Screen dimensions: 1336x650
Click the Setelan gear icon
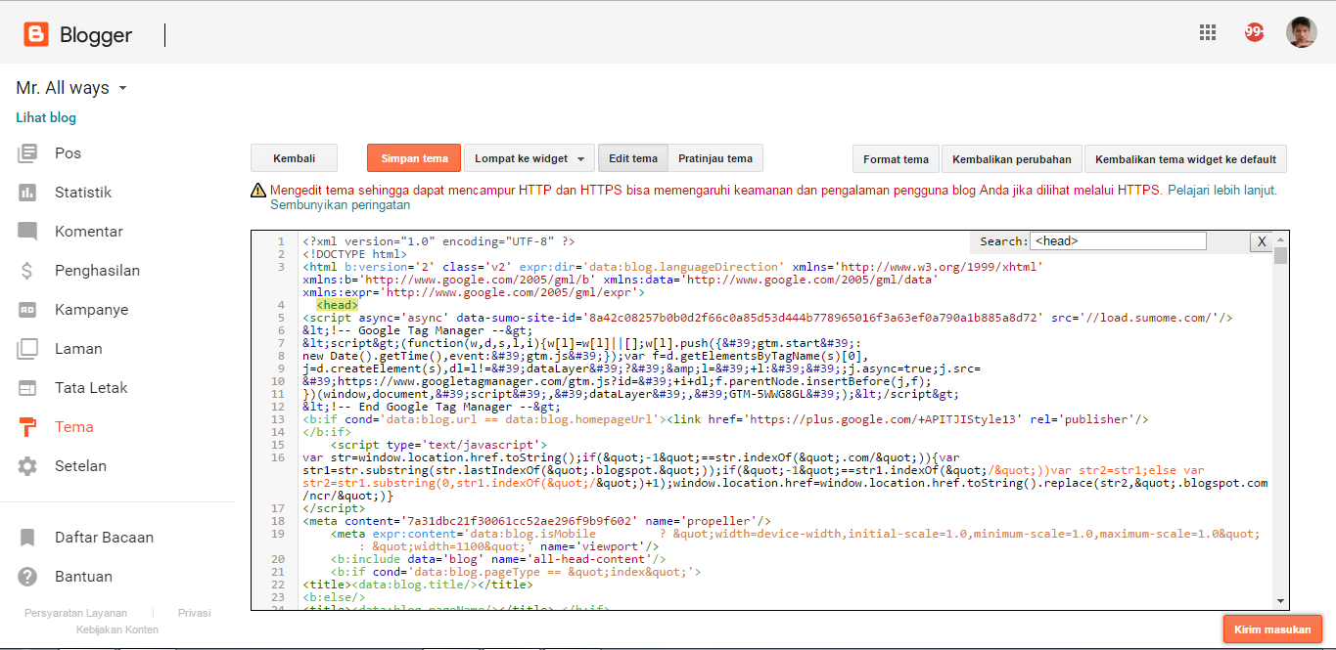tap(27, 466)
